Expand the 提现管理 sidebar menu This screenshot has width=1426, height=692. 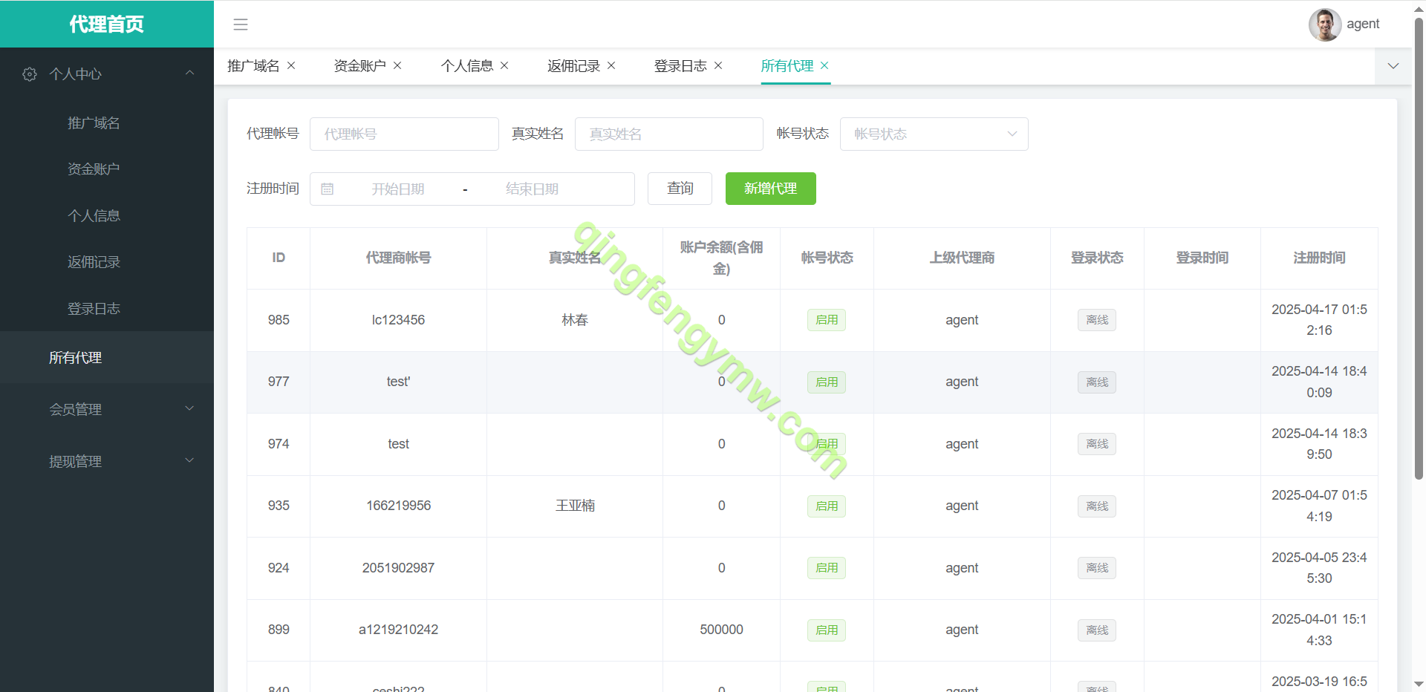(107, 461)
